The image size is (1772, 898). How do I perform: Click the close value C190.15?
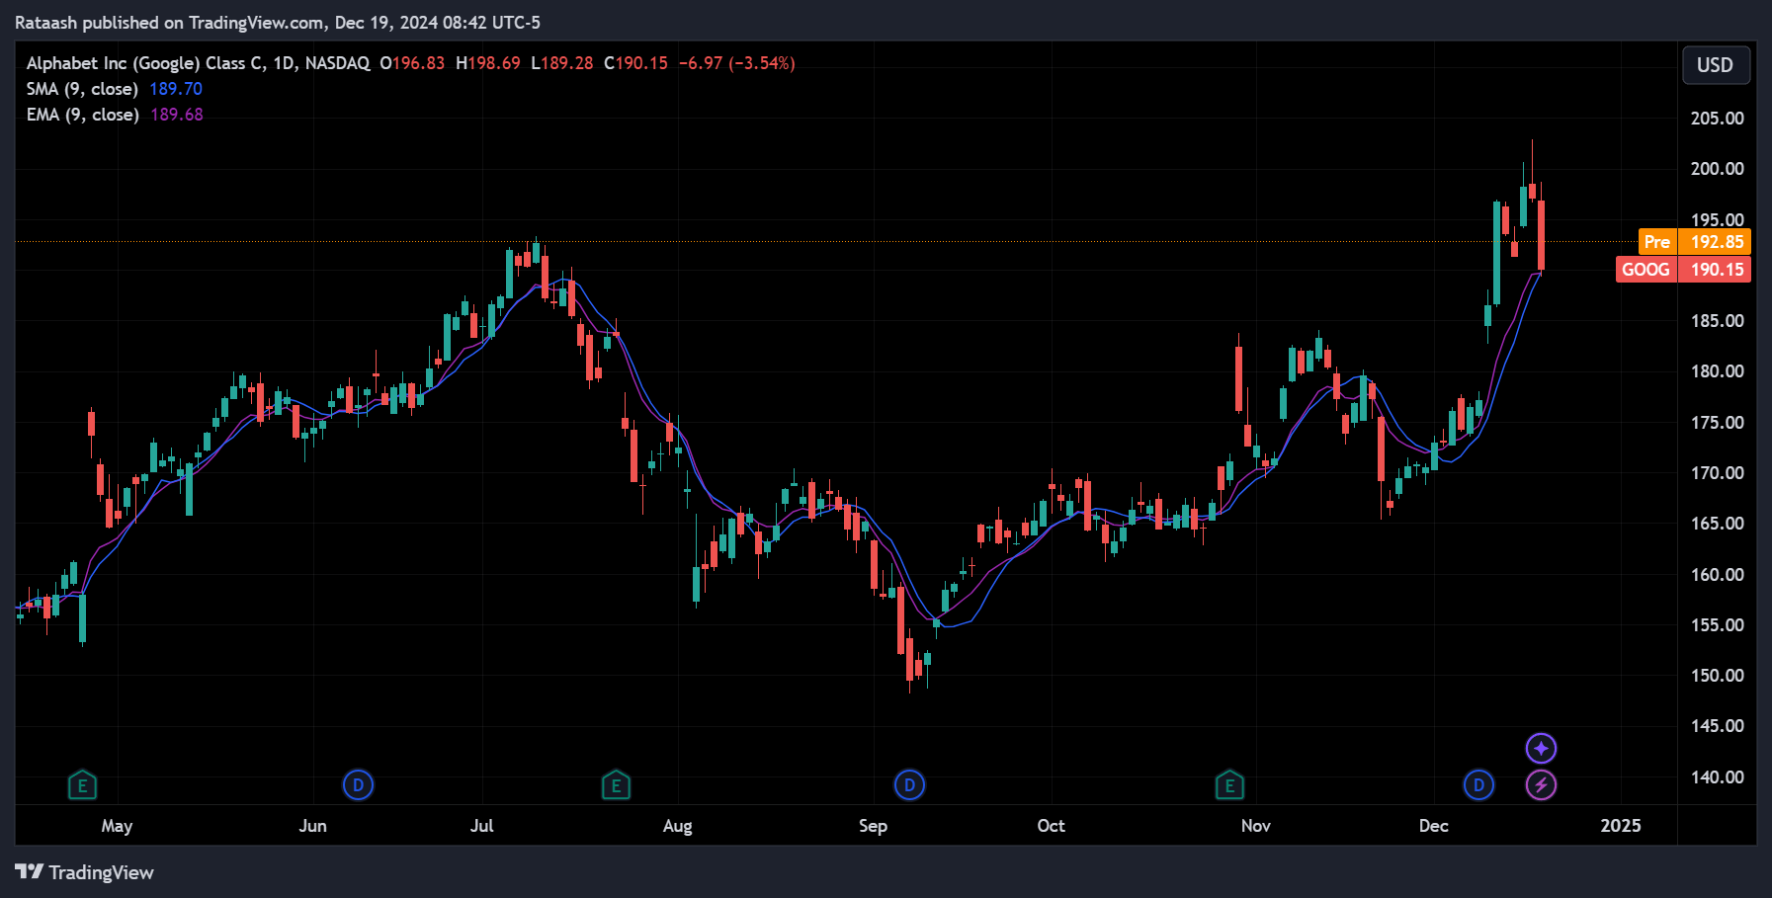click(635, 63)
